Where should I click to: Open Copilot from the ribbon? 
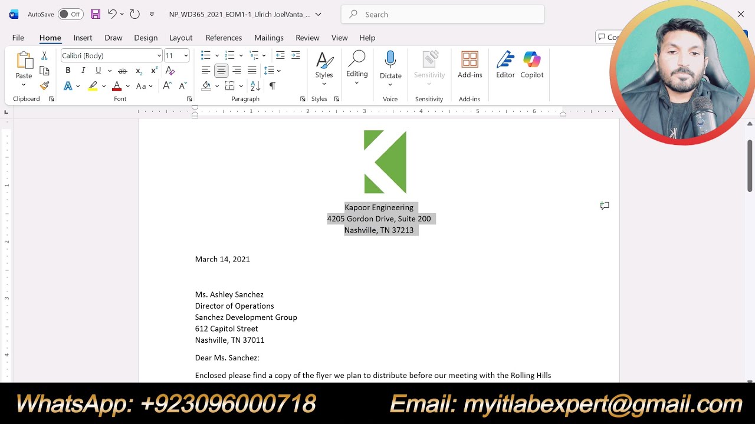(x=532, y=65)
